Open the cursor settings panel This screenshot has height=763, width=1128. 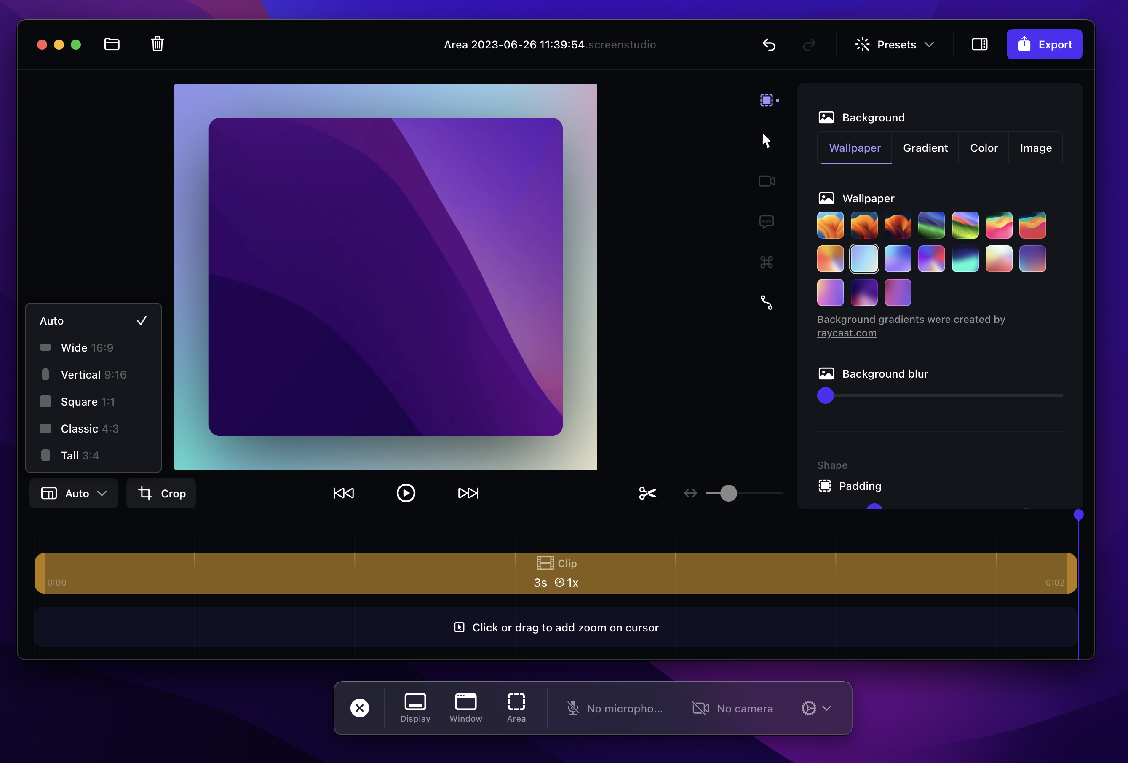(x=767, y=140)
